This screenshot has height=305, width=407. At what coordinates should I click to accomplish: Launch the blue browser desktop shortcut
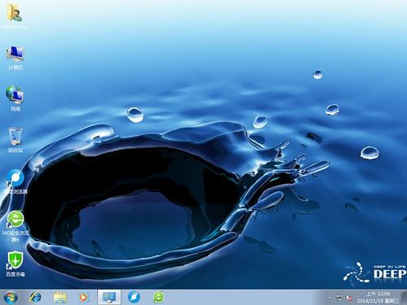[x=15, y=181]
